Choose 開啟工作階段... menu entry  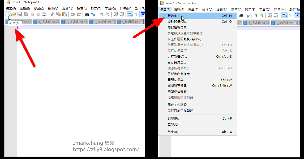click(198, 105)
